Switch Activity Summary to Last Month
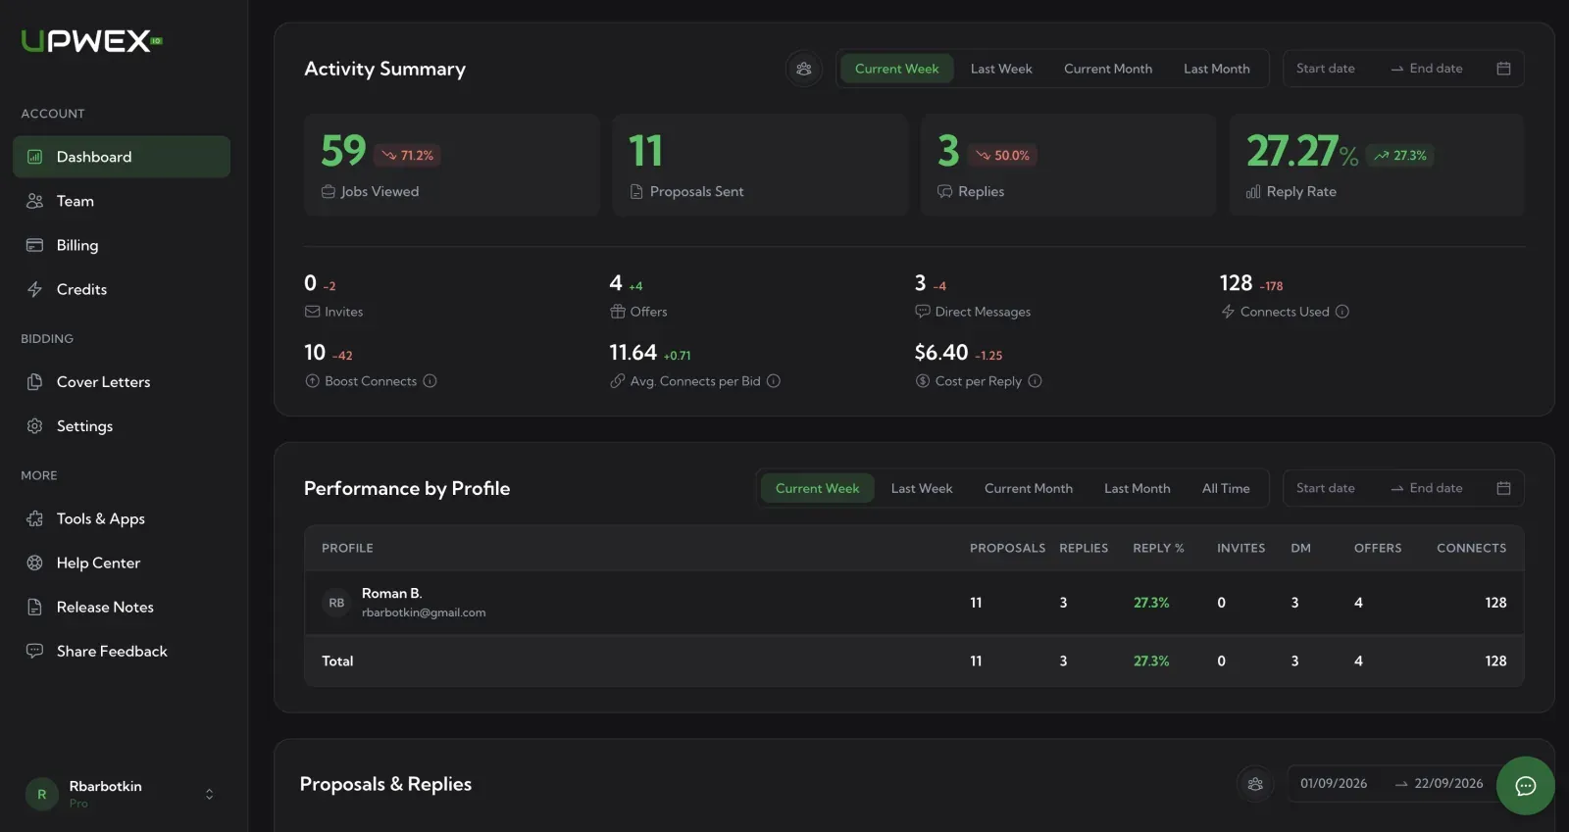The image size is (1569, 832). (x=1216, y=69)
